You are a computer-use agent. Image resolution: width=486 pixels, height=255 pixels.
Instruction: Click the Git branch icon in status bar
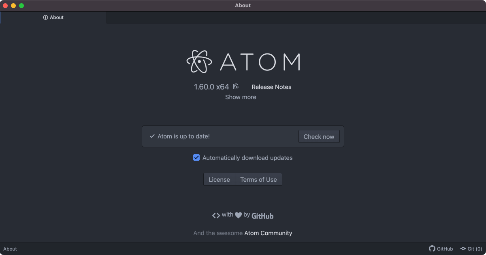[463, 249]
